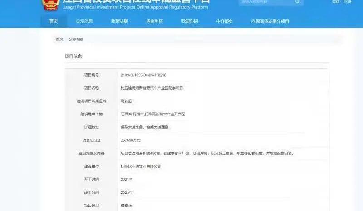
Task: Click the 2023年 completion year value
Action: pos(127,192)
